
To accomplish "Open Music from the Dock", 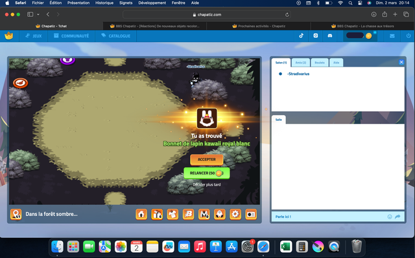I will click(200, 247).
